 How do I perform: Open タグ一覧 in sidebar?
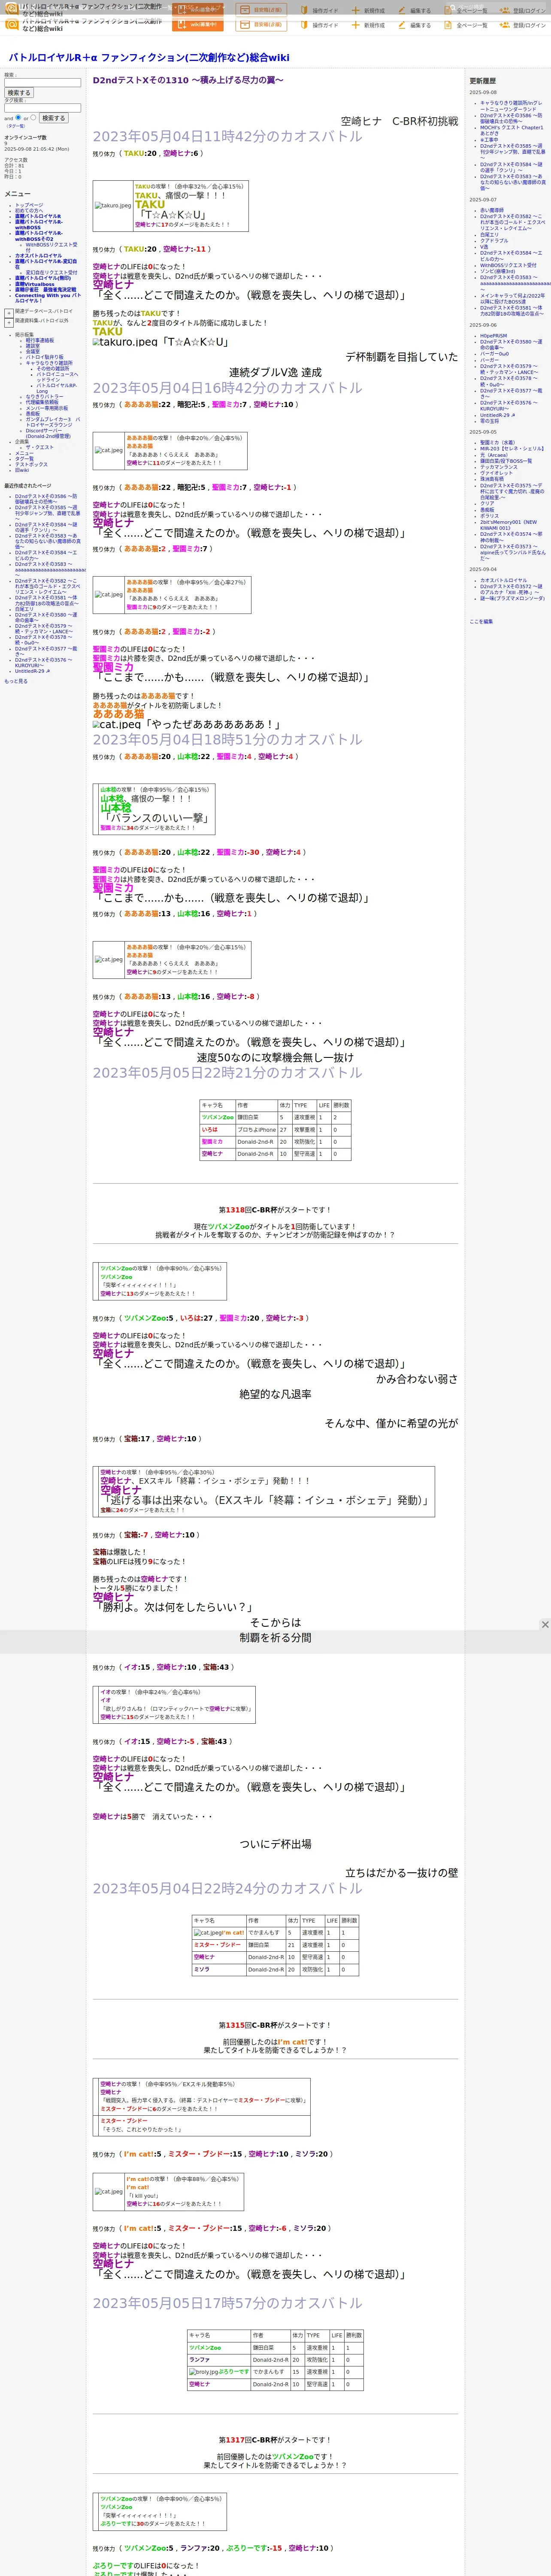coord(24,459)
